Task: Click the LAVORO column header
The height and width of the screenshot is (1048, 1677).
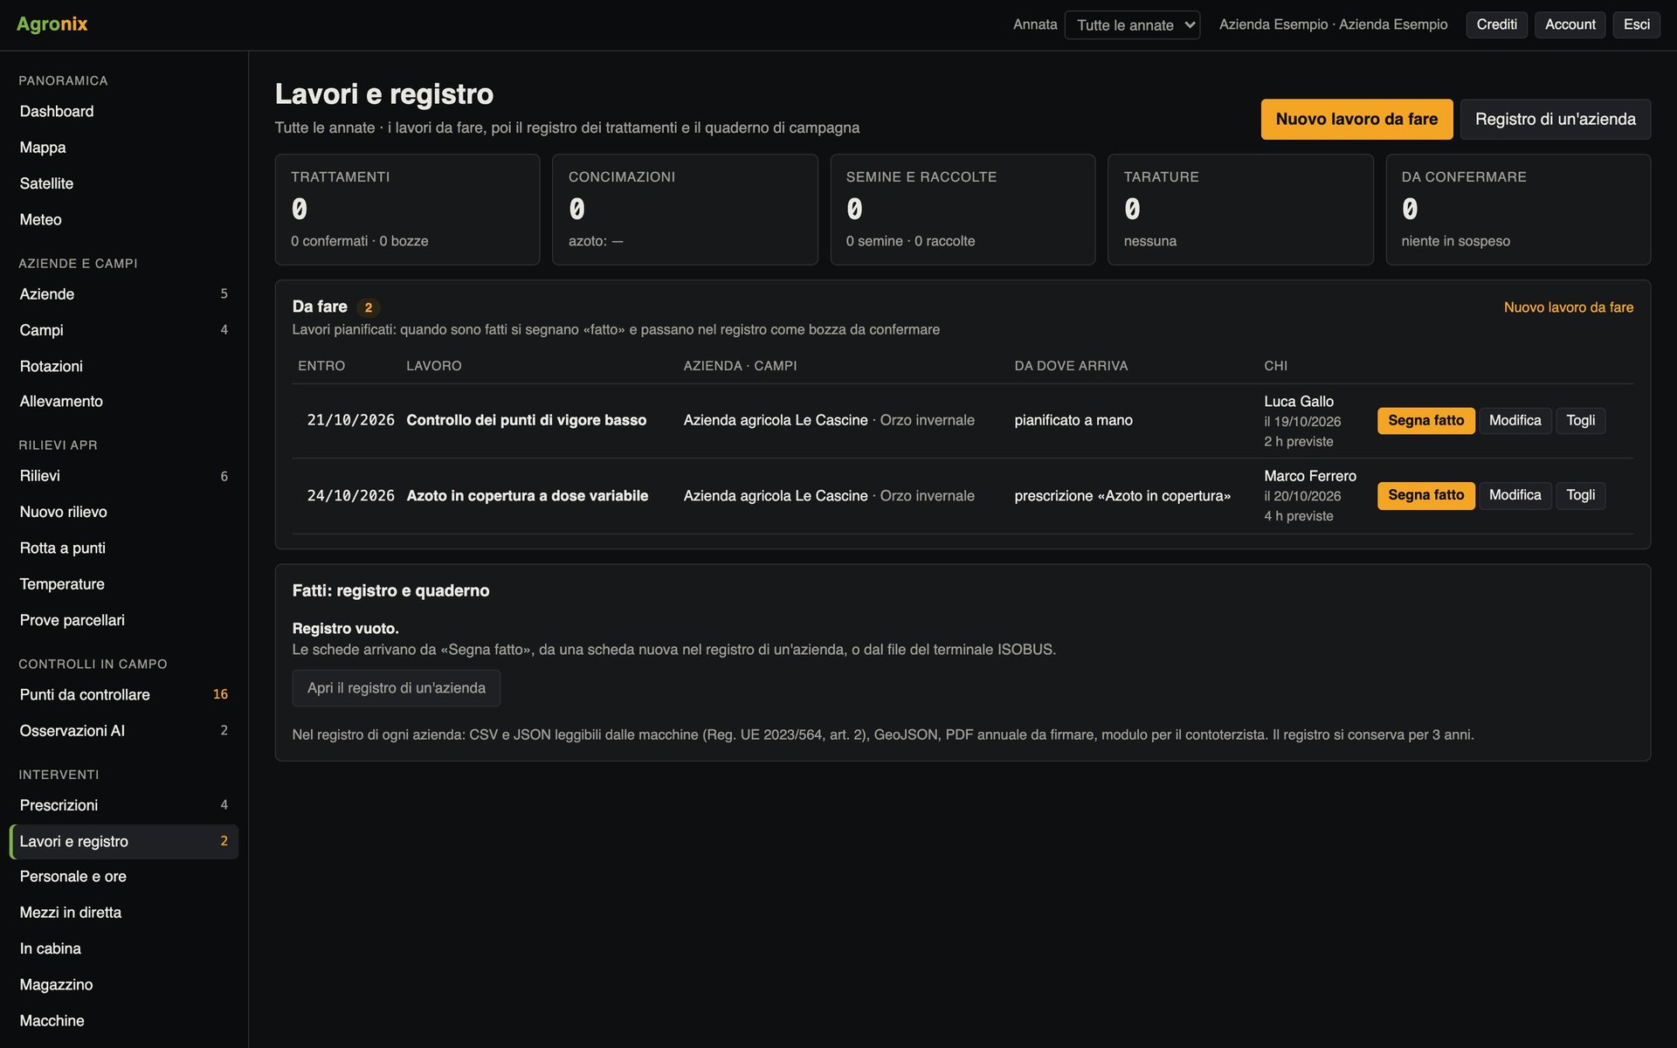Action: [433, 366]
